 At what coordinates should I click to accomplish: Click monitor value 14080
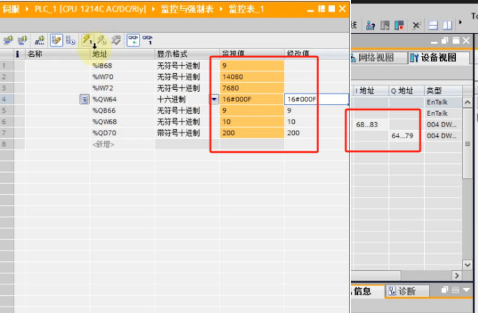coord(252,77)
